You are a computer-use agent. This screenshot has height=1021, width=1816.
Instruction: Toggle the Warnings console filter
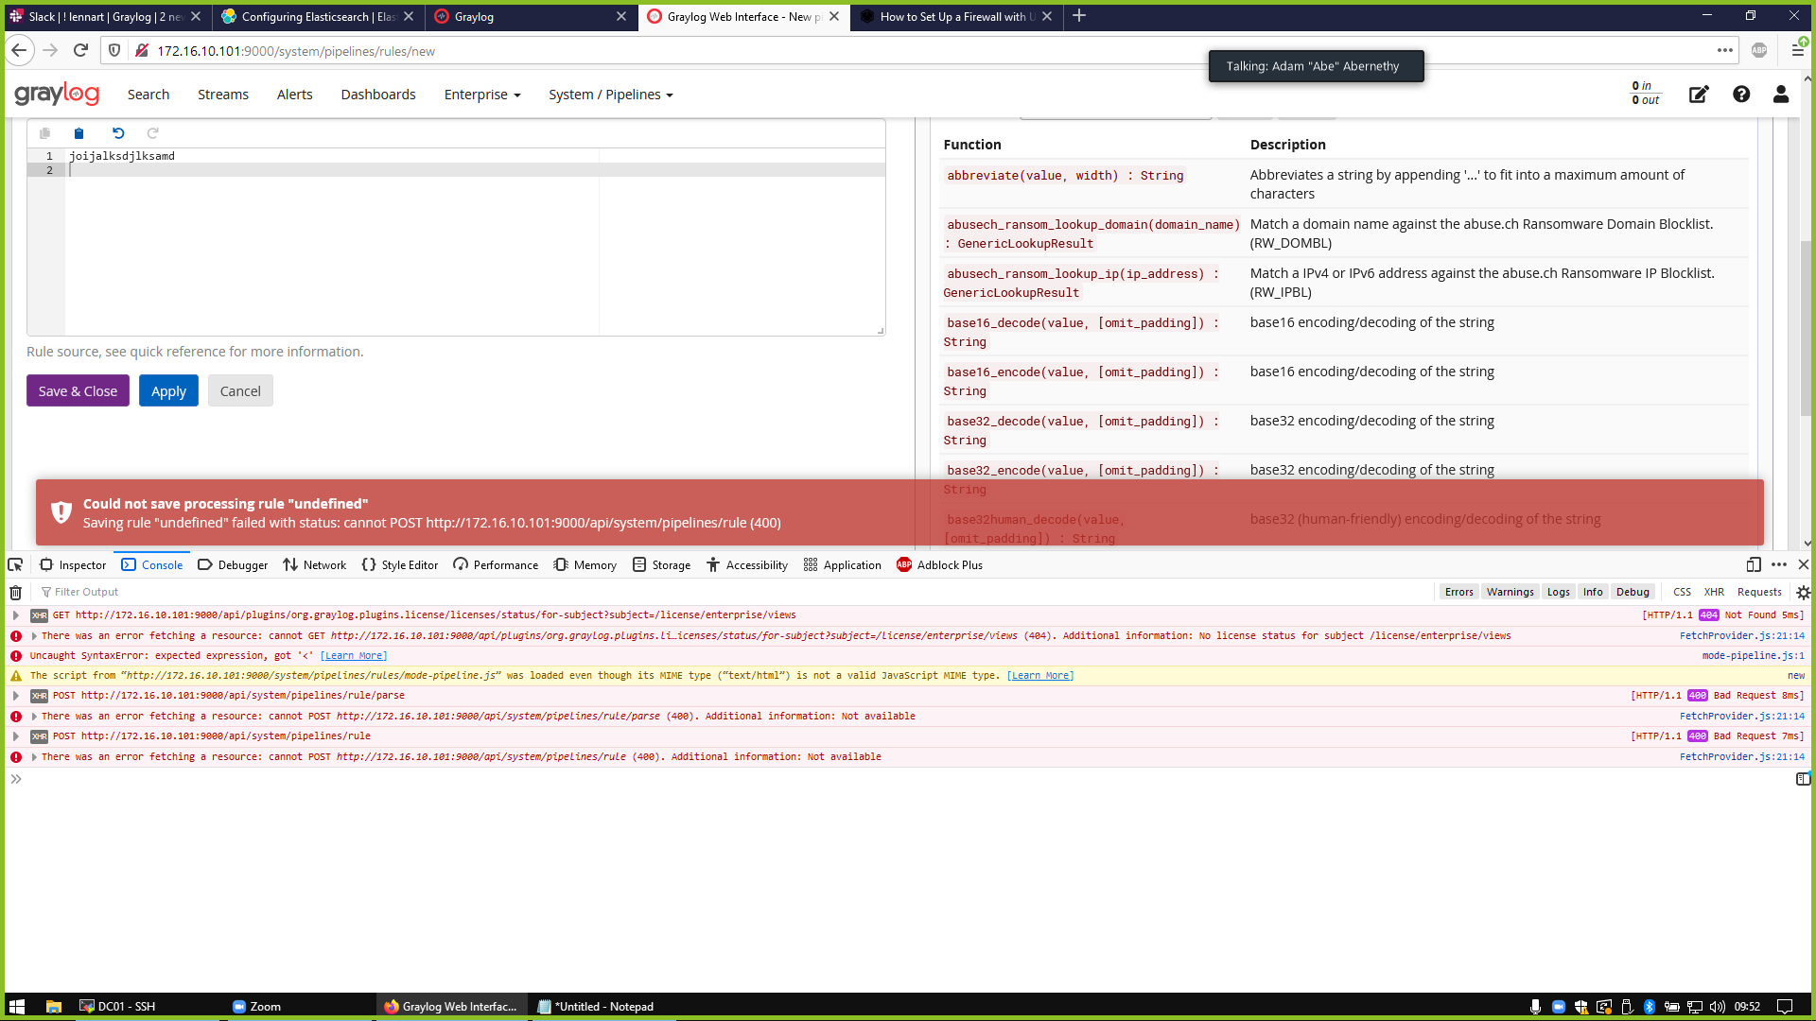click(1510, 592)
